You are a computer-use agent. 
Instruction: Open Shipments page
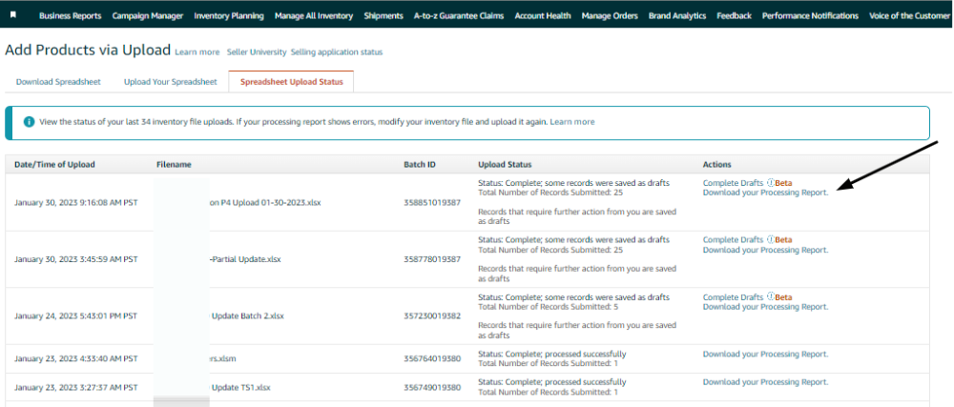pos(384,16)
